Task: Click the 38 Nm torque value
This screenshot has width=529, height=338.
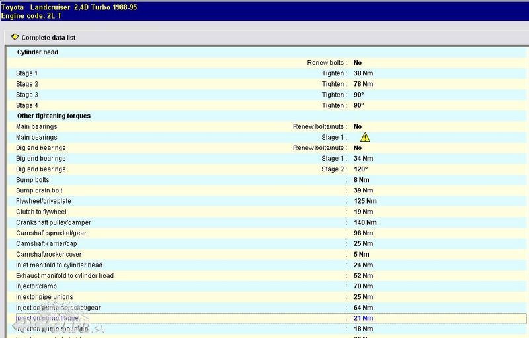Action: pyautogui.click(x=363, y=73)
